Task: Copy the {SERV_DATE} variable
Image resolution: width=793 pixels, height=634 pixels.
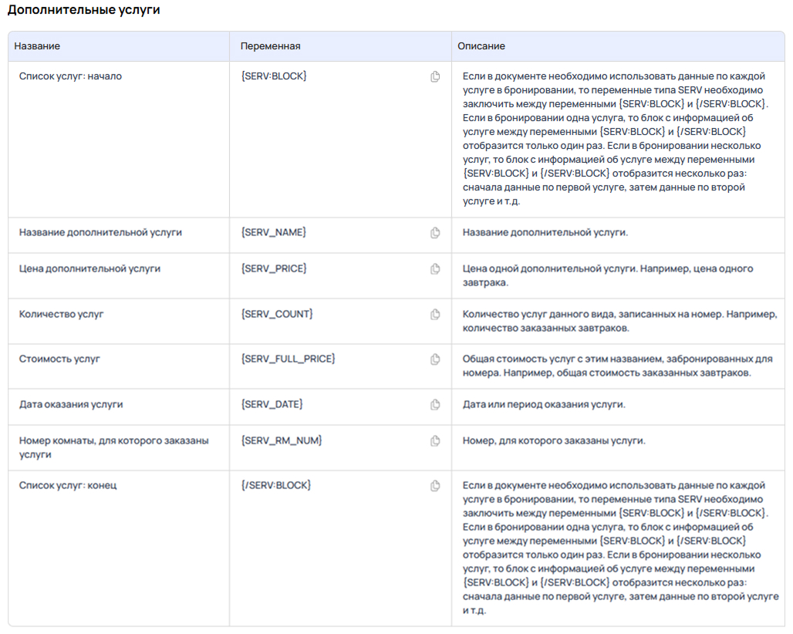Action: (435, 404)
